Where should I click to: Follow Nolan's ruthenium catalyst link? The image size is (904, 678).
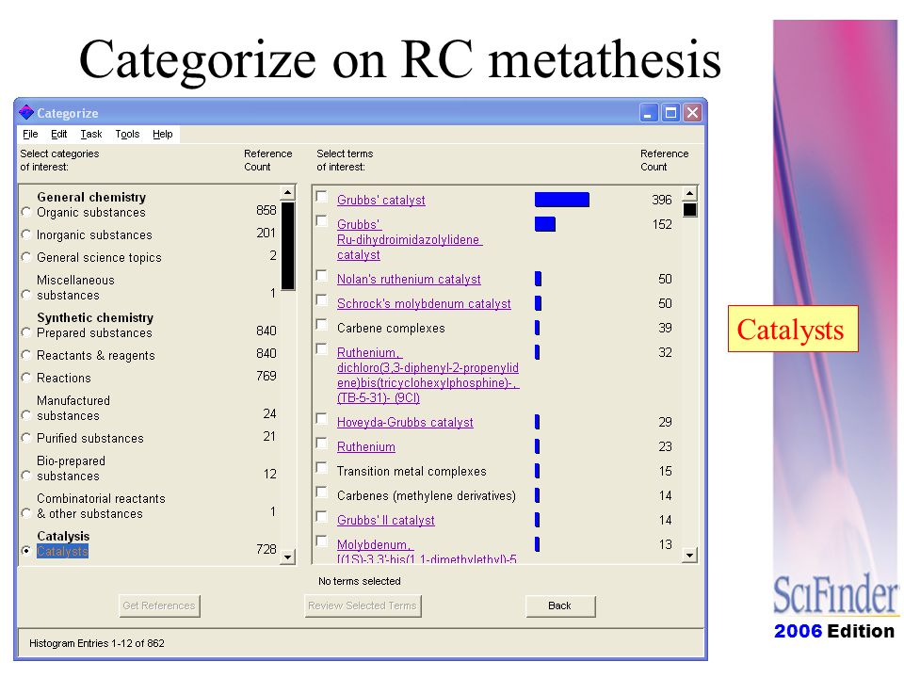pyautogui.click(x=409, y=279)
